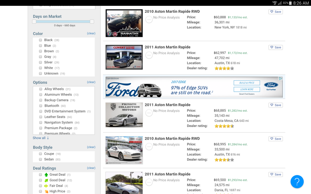Image resolution: width=311 pixels, height=194 pixels.
Task: Enable the Alloy Wheels option
Action: (x=41, y=89)
